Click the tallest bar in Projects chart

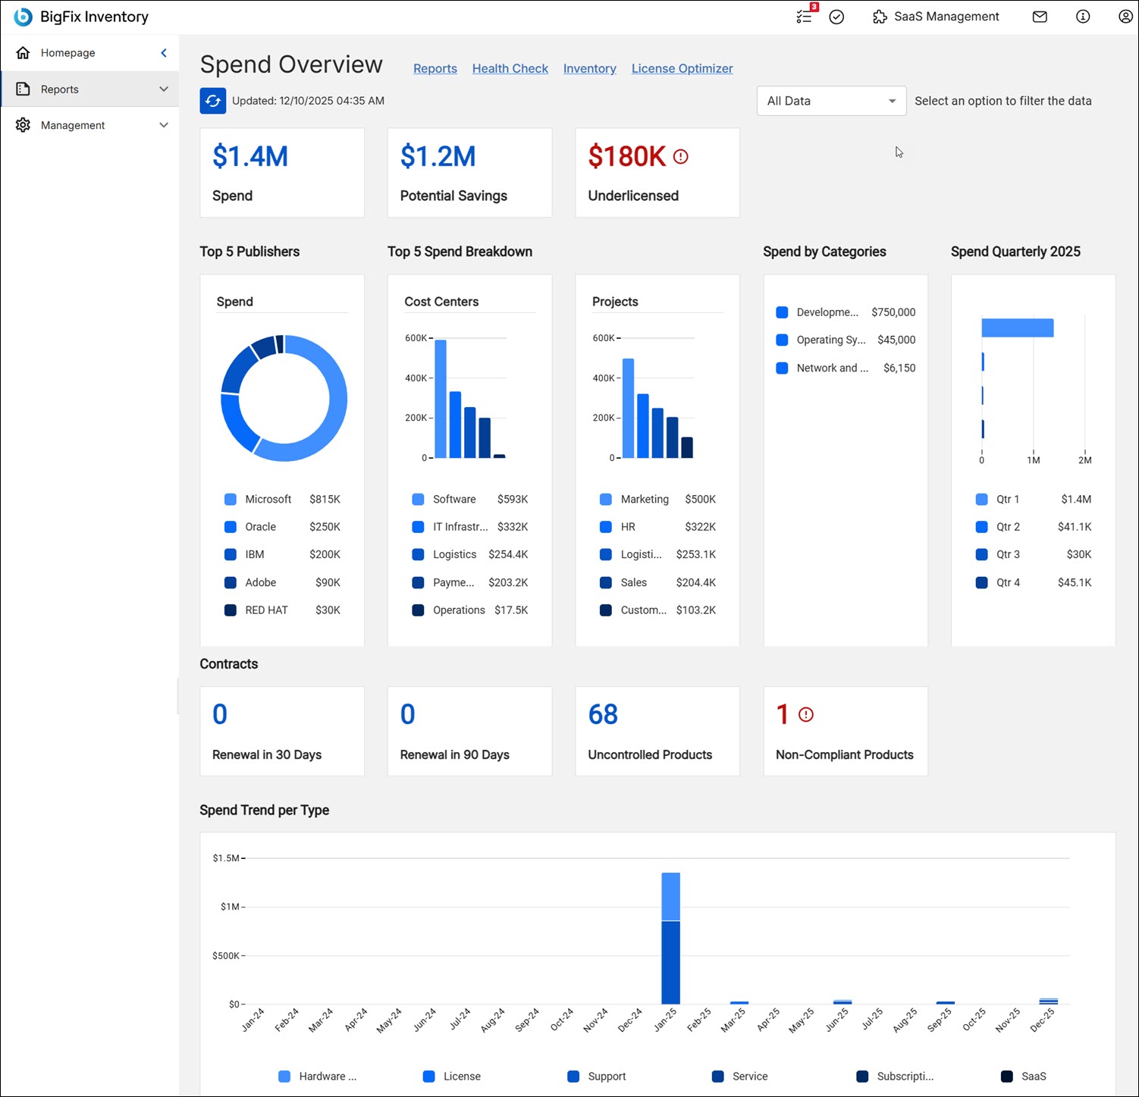point(628,408)
